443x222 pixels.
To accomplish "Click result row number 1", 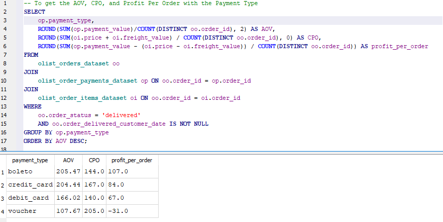I will click(3, 172).
